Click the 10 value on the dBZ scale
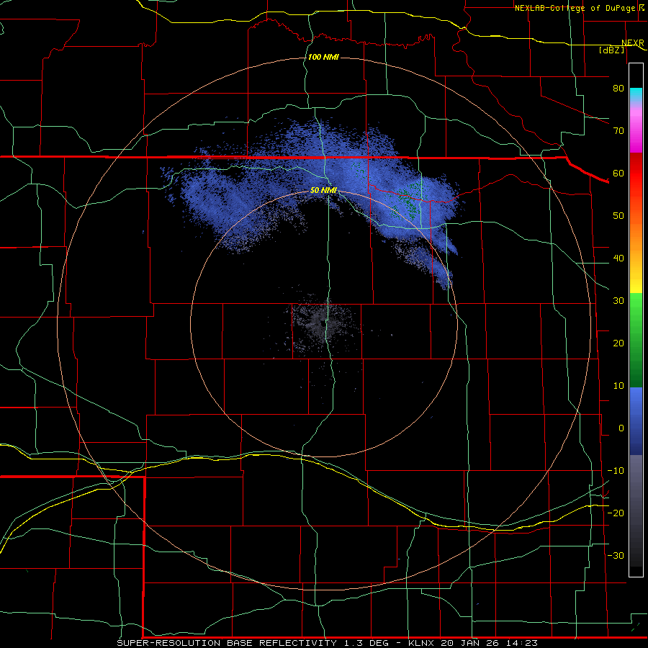 (618, 386)
